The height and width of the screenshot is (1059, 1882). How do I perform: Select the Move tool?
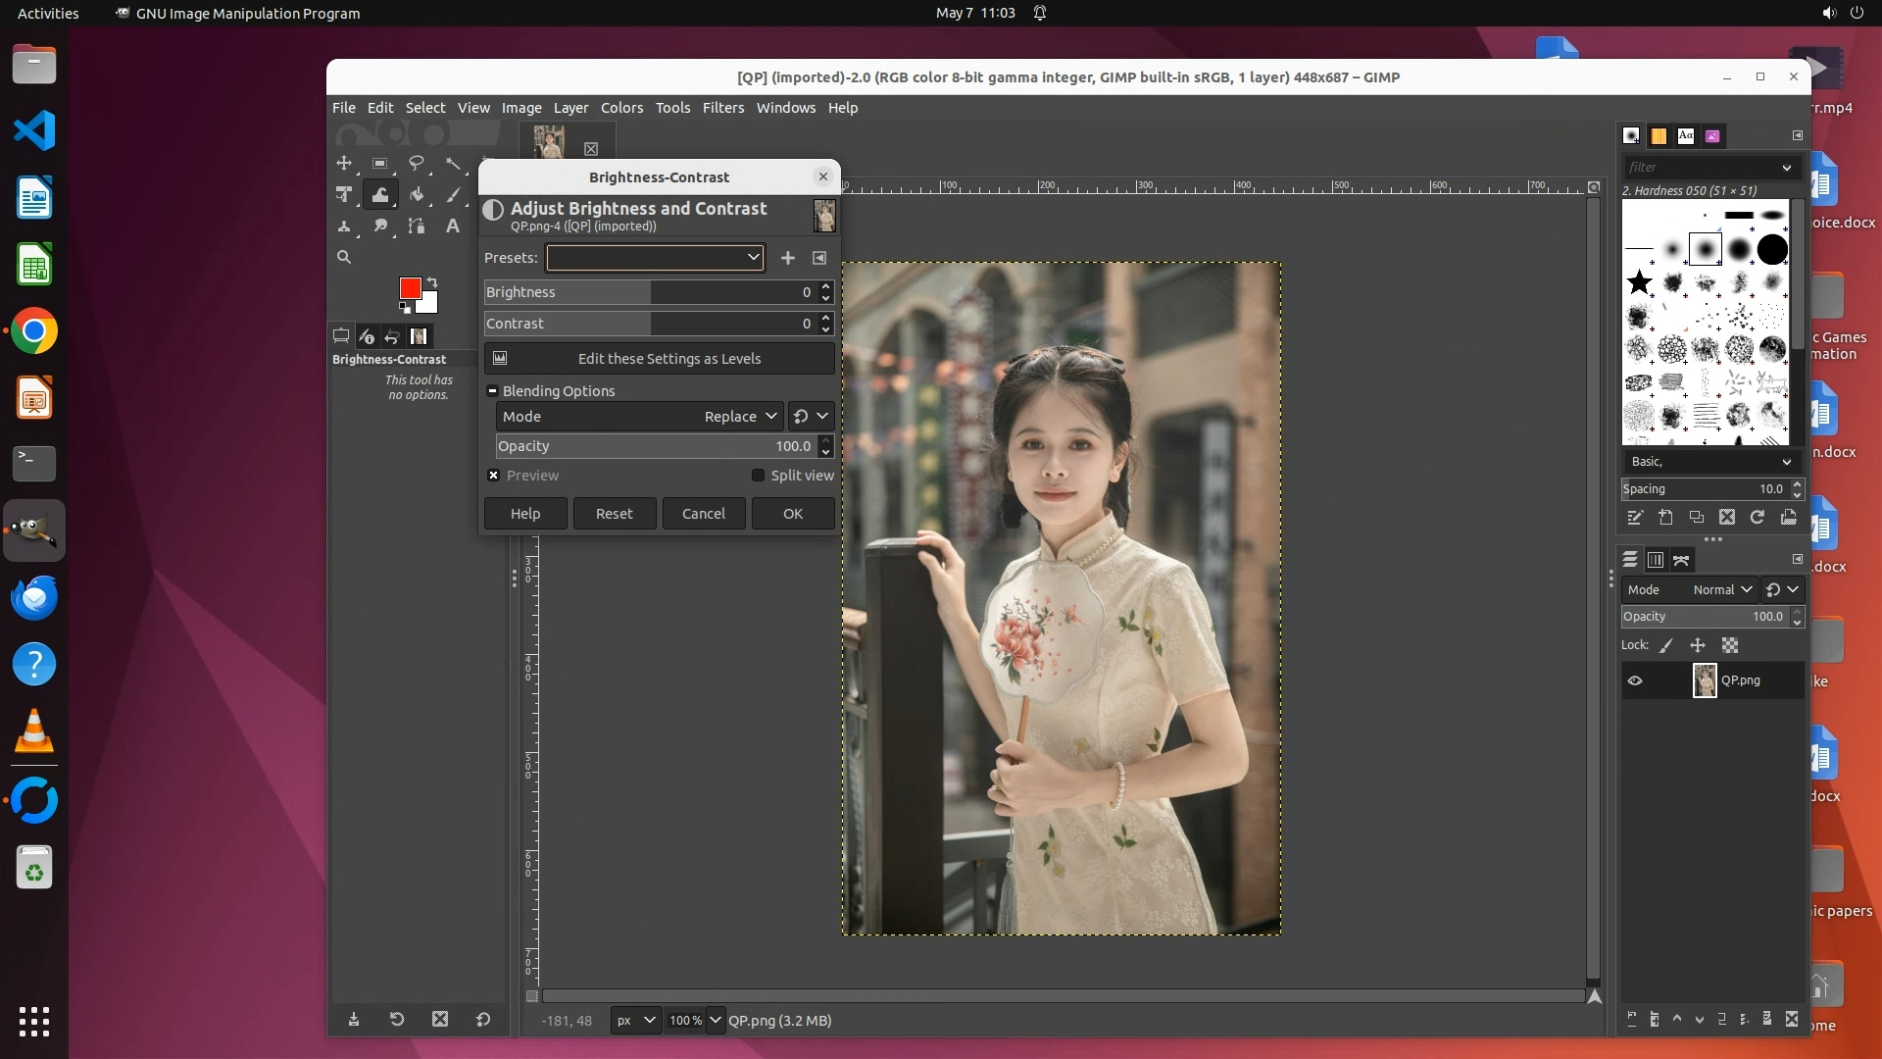point(344,163)
